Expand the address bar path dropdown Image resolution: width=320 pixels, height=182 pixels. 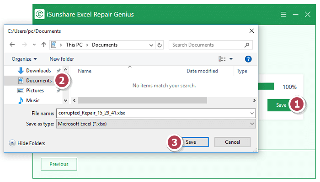[x=151, y=45]
